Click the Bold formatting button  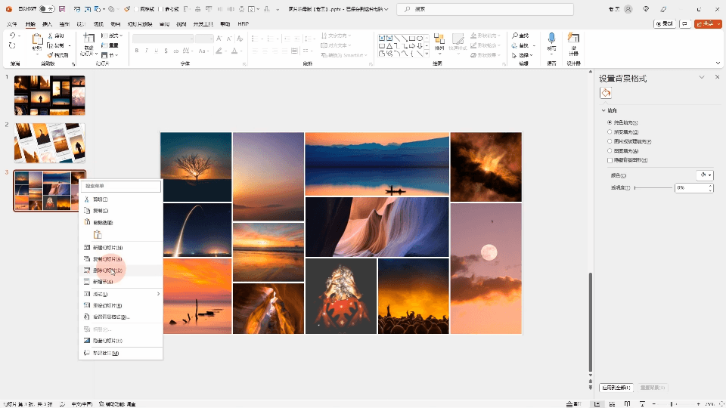137,51
